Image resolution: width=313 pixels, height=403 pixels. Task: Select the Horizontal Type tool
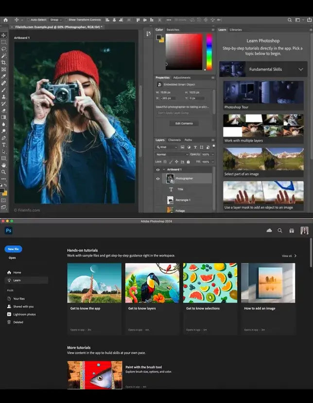[3, 145]
